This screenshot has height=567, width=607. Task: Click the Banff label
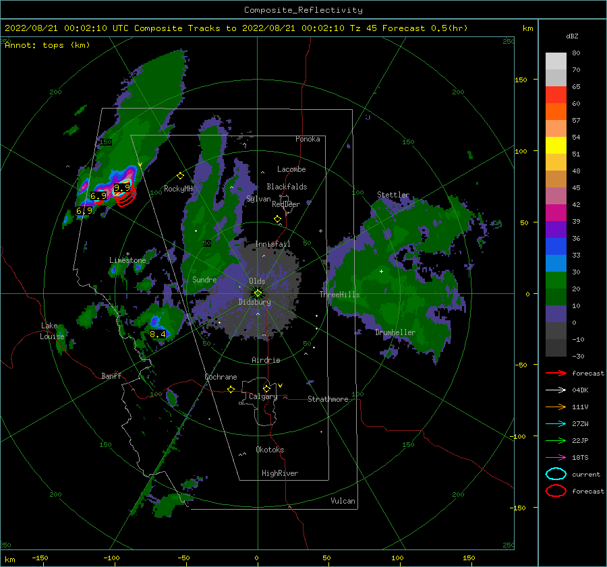point(111,376)
